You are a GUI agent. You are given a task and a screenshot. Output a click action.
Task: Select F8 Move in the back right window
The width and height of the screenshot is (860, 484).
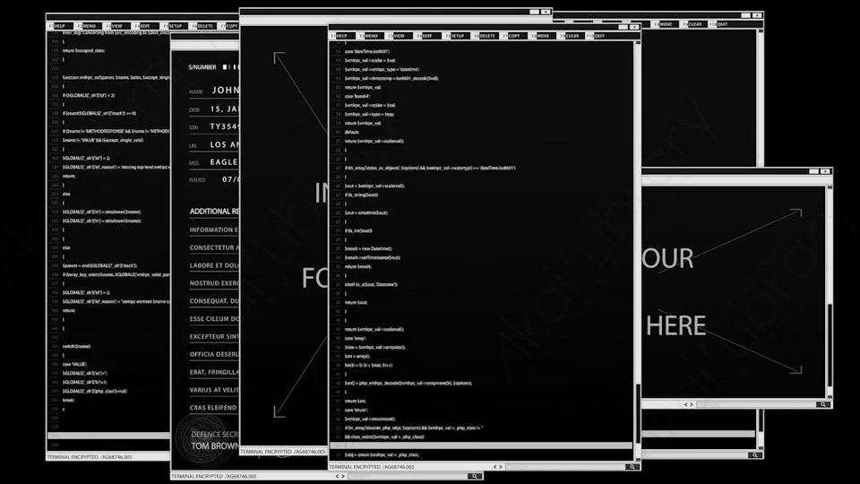tap(663, 24)
